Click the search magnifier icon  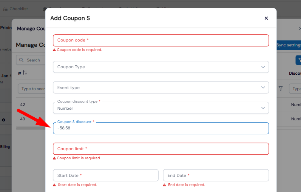22,60
